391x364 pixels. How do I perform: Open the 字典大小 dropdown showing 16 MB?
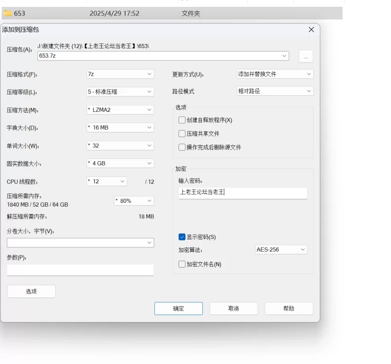pyautogui.click(x=120, y=128)
